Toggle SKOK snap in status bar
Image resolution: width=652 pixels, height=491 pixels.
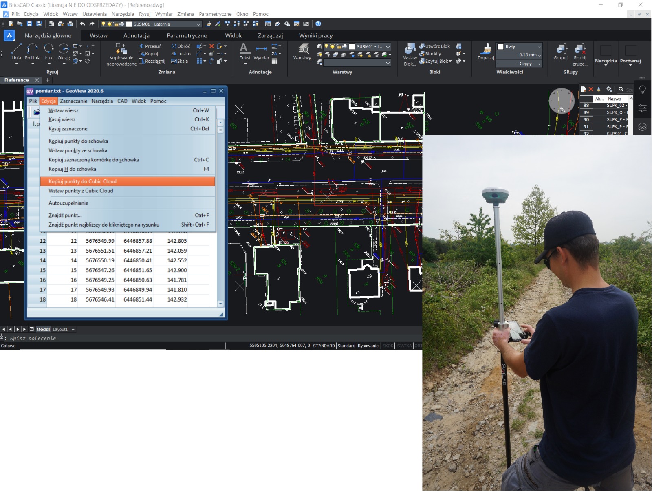(x=388, y=346)
